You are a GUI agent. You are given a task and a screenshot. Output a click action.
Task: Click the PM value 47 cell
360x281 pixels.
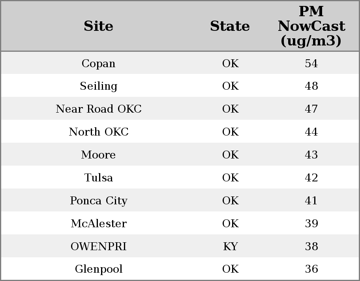pos(311,109)
